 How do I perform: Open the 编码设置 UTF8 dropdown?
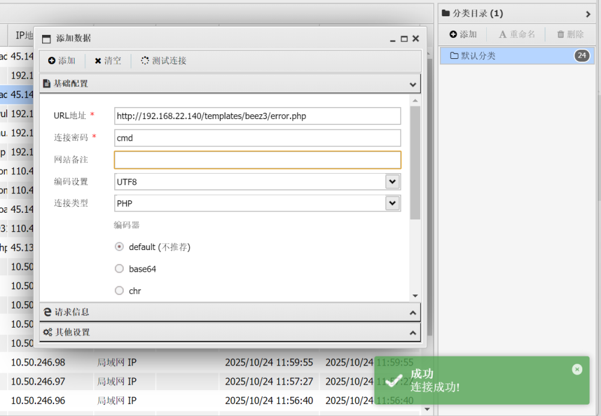(x=392, y=182)
